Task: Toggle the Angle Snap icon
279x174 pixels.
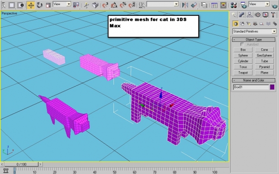Action: pyautogui.click(x=114, y=5)
